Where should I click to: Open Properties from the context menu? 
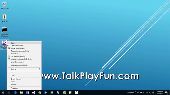pyautogui.click(x=24, y=88)
